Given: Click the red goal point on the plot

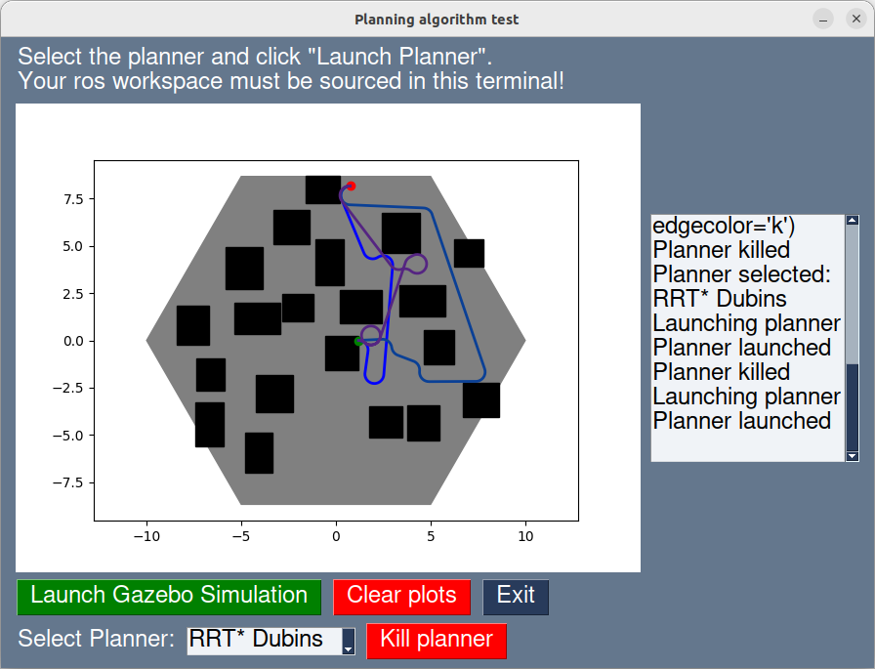Looking at the screenshot, I should [351, 186].
